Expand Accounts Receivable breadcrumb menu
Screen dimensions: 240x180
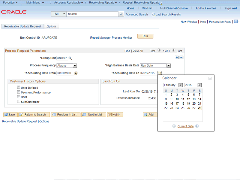(69, 3)
